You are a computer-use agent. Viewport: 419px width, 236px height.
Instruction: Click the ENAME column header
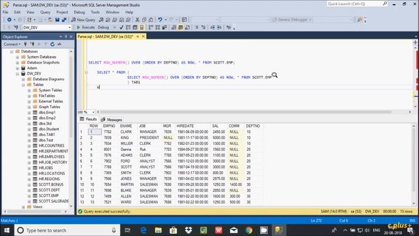(126, 126)
